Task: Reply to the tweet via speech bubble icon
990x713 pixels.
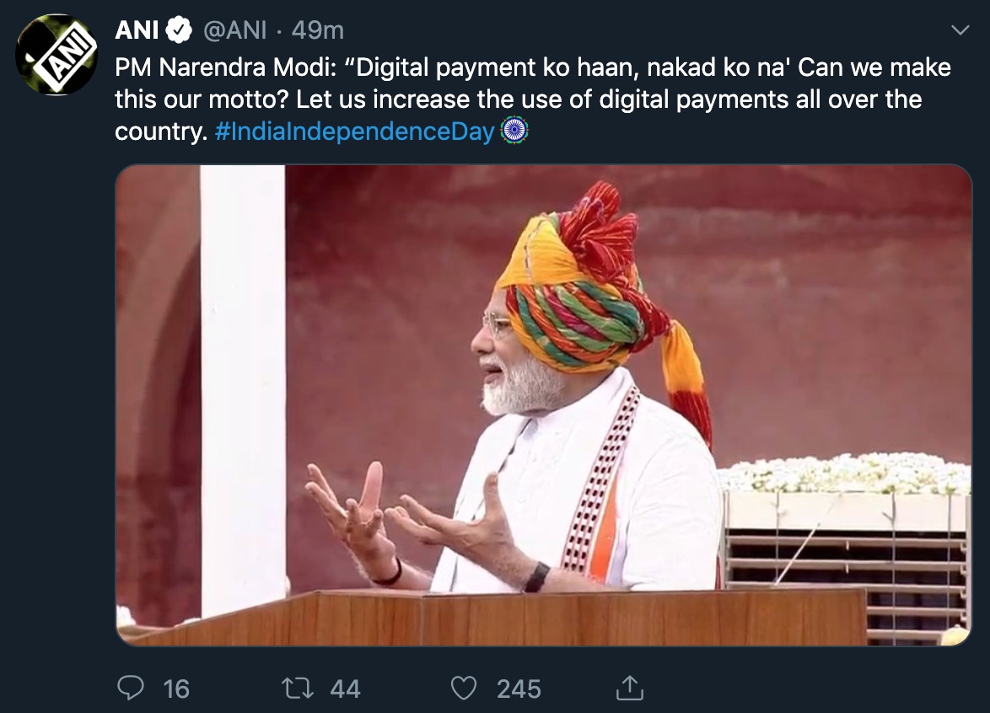Action: pos(130,689)
